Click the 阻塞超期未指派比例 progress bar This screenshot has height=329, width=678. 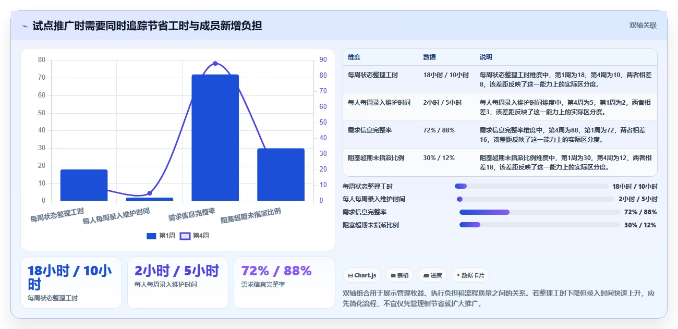pos(540,225)
